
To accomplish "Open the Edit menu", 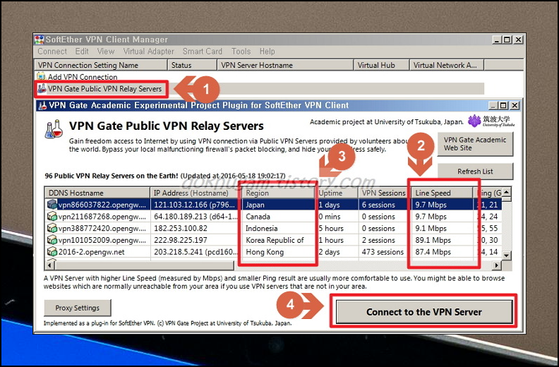I will click(82, 52).
